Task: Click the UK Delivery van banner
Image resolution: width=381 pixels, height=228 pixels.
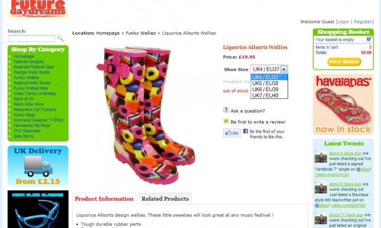Action: pyautogui.click(x=38, y=166)
